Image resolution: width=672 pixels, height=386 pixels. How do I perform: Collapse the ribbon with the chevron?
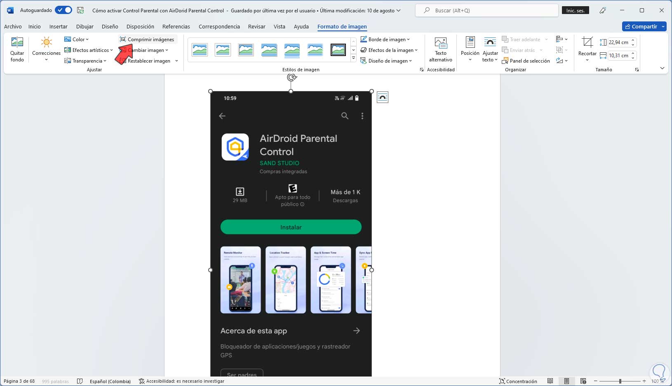[x=662, y=68]
